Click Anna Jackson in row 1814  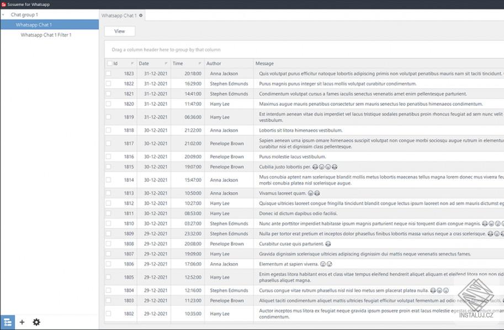tap(224, 180)
